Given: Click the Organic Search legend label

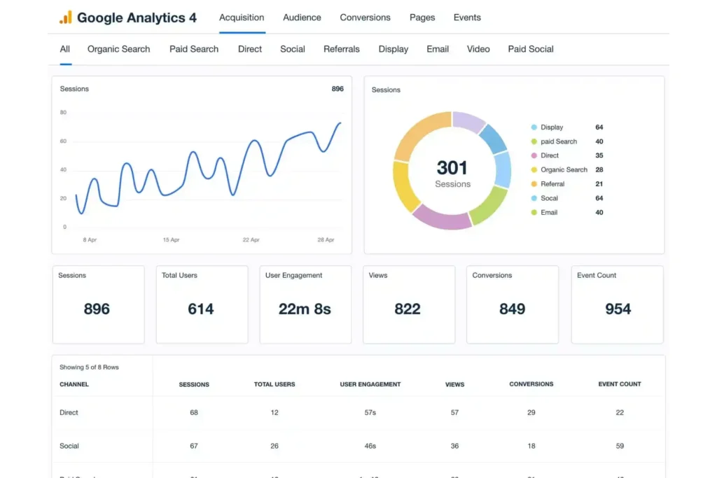Looking at the screenshot, I should tap(564, 169).
